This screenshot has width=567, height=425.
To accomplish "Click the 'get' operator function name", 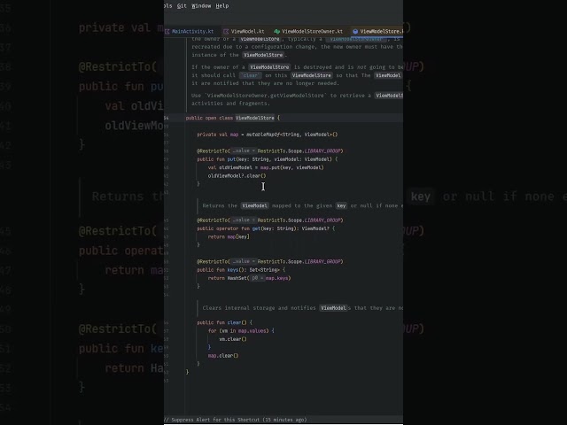I will tap(256, 228).
